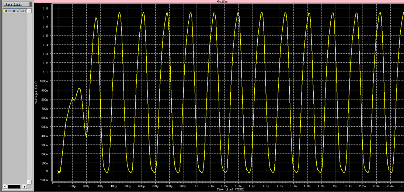Click the 1.8 value on voltage axis
This screenshot has height=192, width=404.
tap(46, 8)
